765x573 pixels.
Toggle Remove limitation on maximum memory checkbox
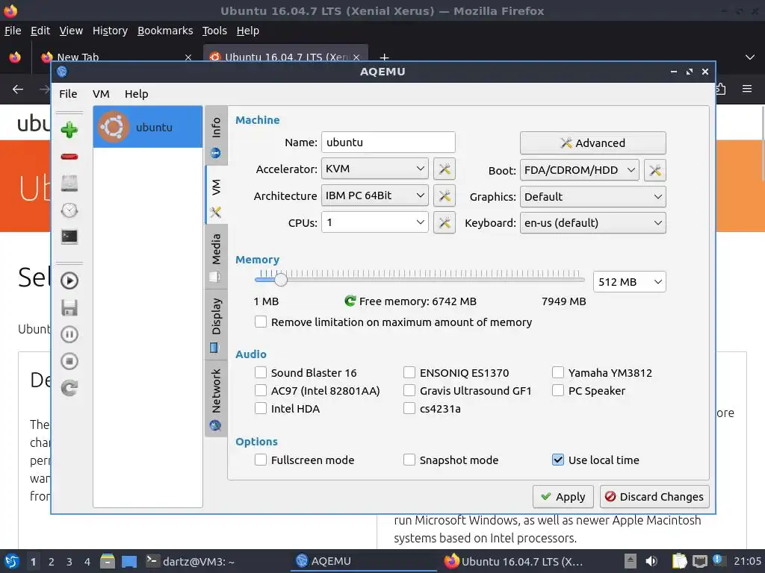(x=261, y=322)
